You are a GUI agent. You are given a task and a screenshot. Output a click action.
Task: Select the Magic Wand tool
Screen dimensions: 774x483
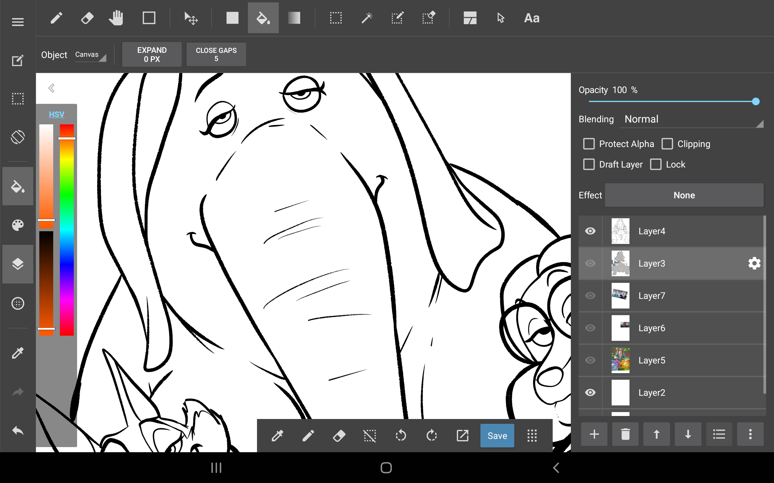tap(366, 18)
